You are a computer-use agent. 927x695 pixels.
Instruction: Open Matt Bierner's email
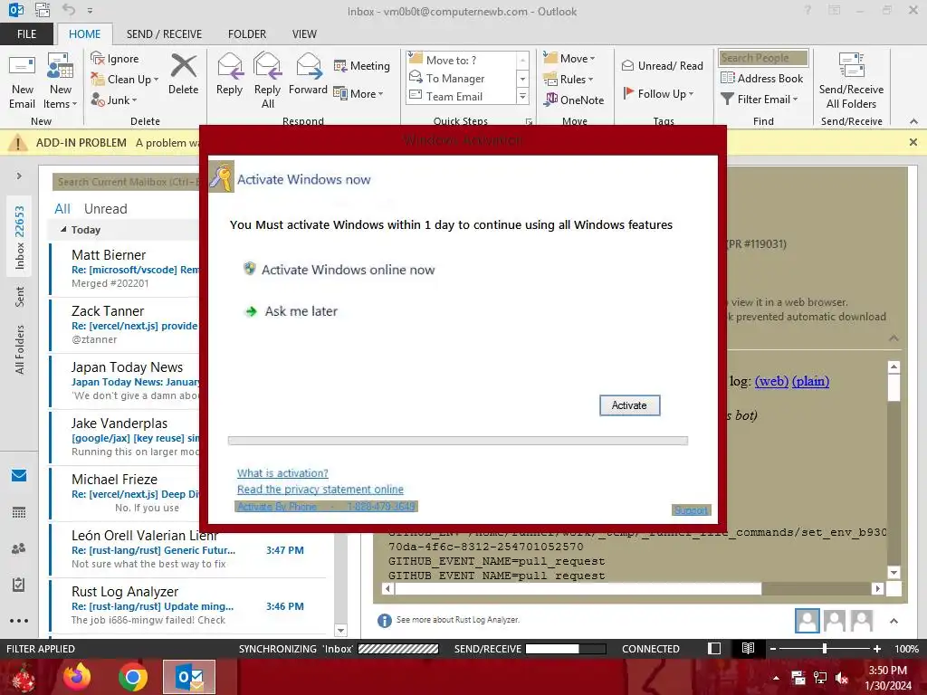125,268
